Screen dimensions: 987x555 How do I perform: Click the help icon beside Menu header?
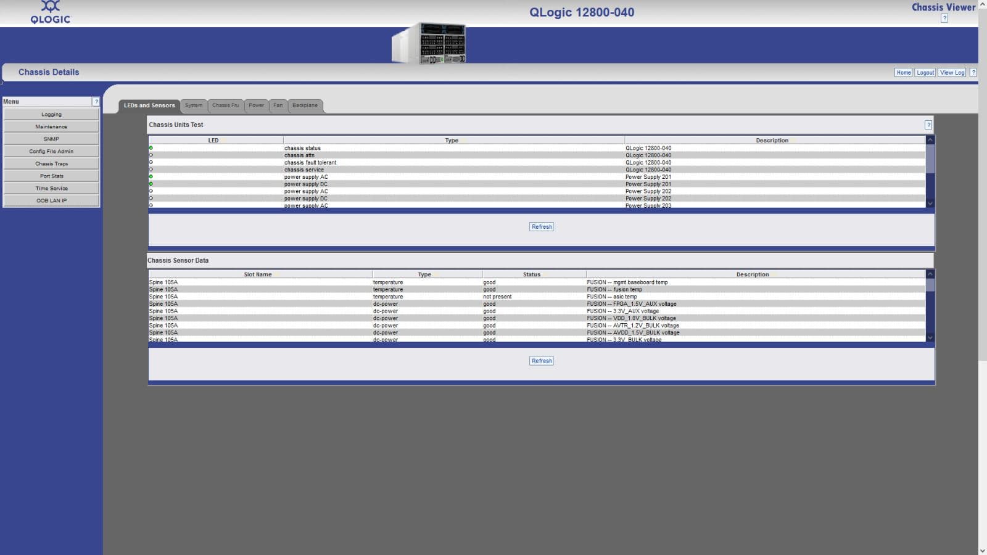pos(96,101)
